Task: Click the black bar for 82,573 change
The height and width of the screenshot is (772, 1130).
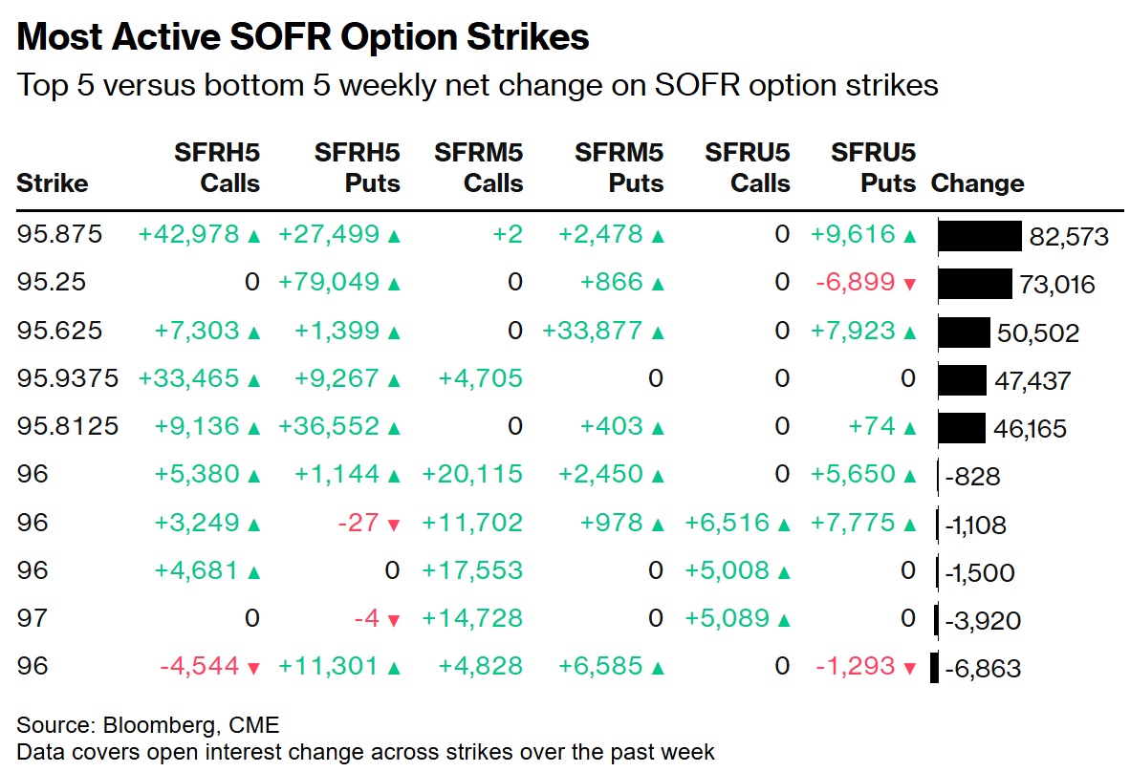Action: (980, 236)
